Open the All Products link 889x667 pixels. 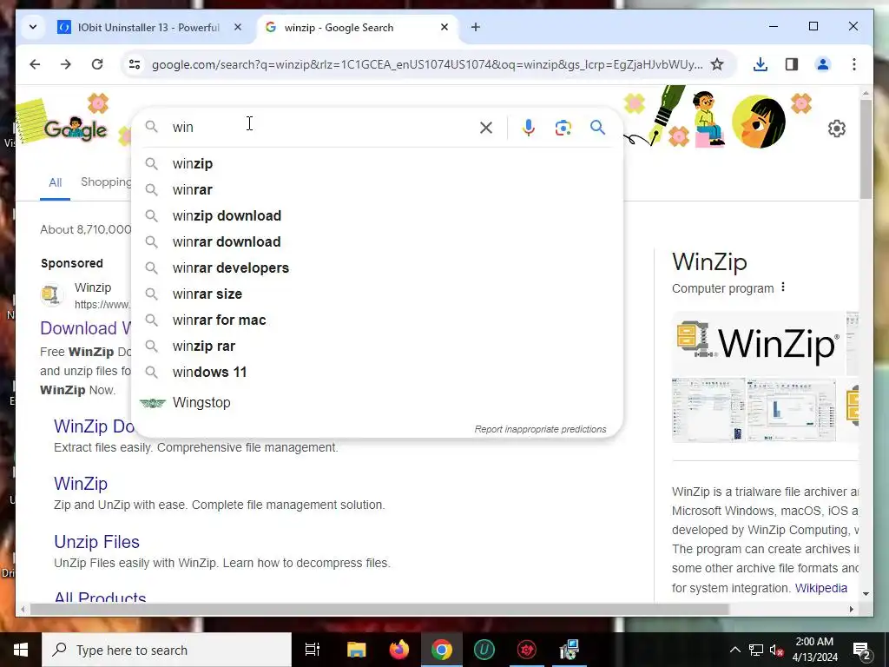click(x=100, y=597)
